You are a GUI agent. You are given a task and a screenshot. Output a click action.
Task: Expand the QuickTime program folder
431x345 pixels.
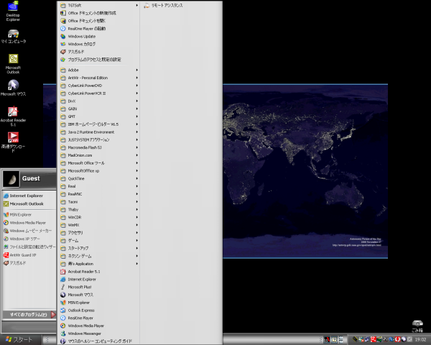pos(99,178)
